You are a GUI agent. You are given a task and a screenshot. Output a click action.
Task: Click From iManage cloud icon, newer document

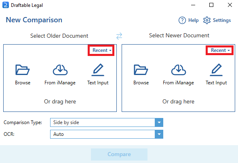click(x=179, y=70)
